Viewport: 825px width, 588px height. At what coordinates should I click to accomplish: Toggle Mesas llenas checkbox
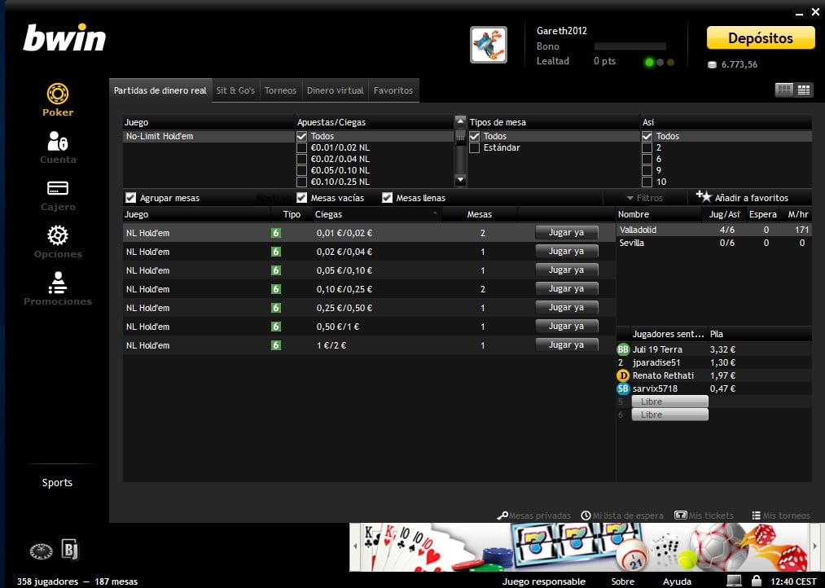point(387,198)
